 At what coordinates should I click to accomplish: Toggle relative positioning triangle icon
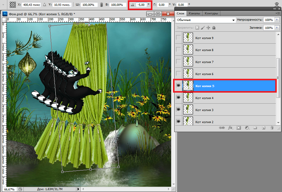(44, 5)
